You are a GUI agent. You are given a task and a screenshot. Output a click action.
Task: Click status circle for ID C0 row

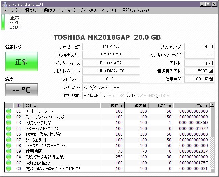click(9, 168)
